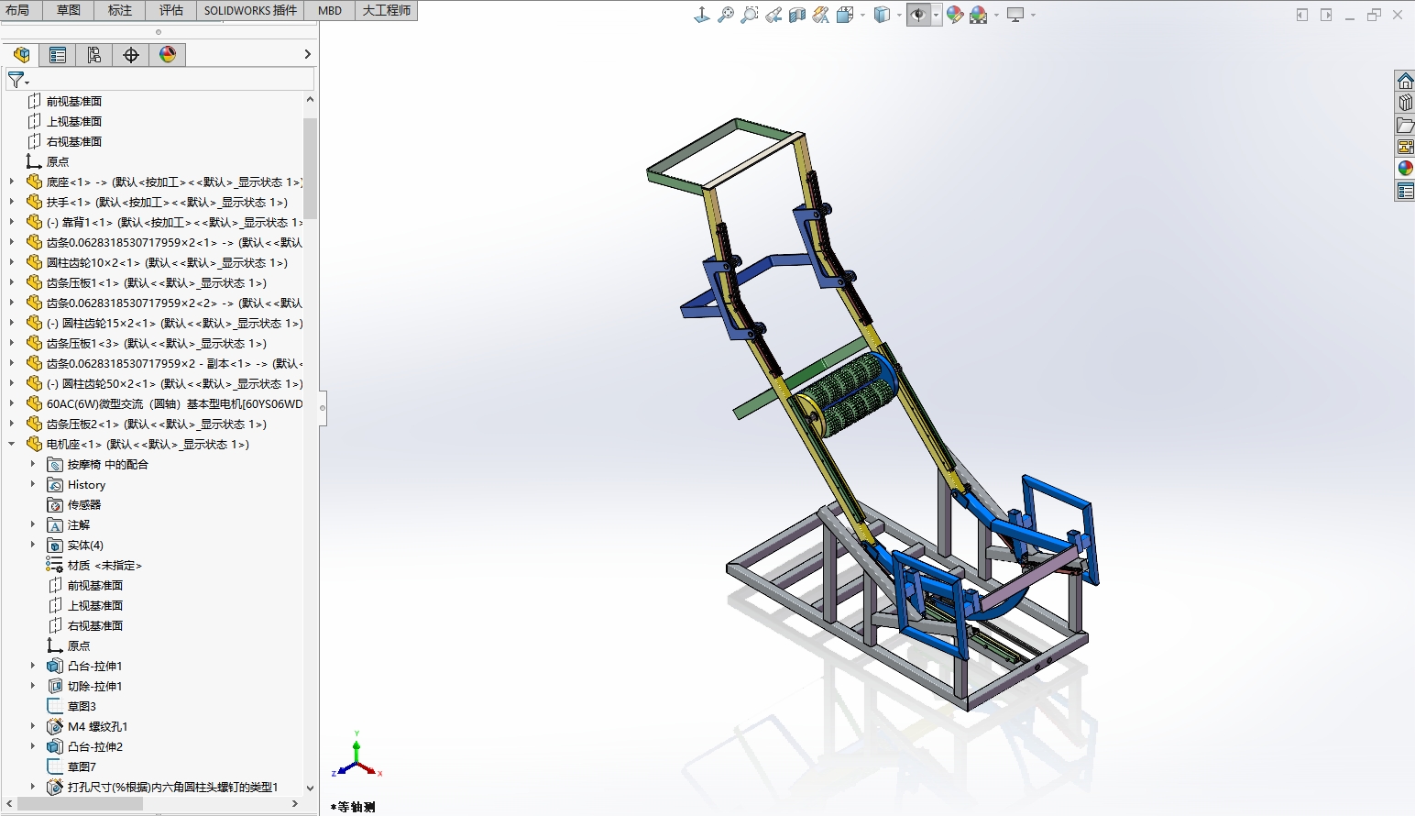Select the 切除-拉伸1 feature

(94, 686)
